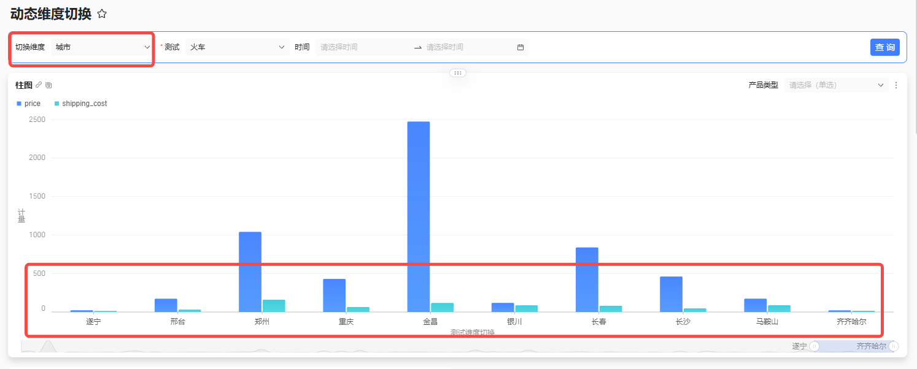Click the shipping_cost bar for 银川
The height and width of the screenshot is (369, 917).
pos(527,308)
